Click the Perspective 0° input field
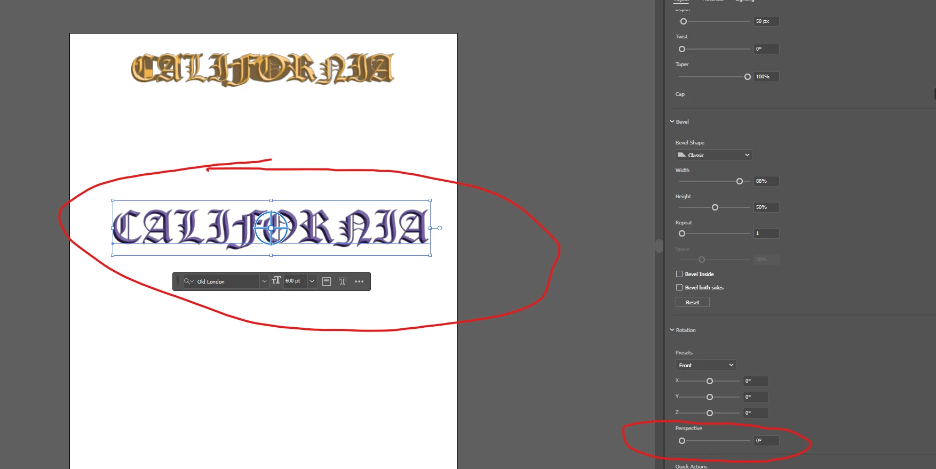The width and height of the screenshot is (936, 469). point(766,441)
